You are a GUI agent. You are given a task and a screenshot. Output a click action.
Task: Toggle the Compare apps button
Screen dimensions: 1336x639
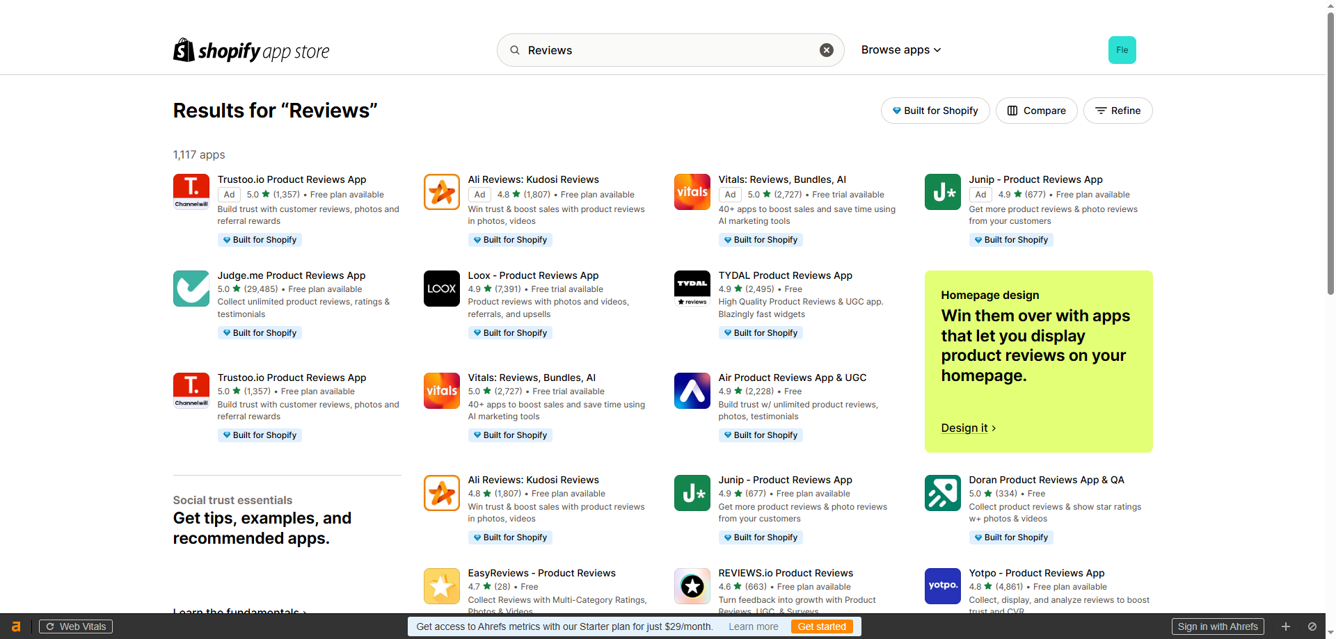(1036, 111)
